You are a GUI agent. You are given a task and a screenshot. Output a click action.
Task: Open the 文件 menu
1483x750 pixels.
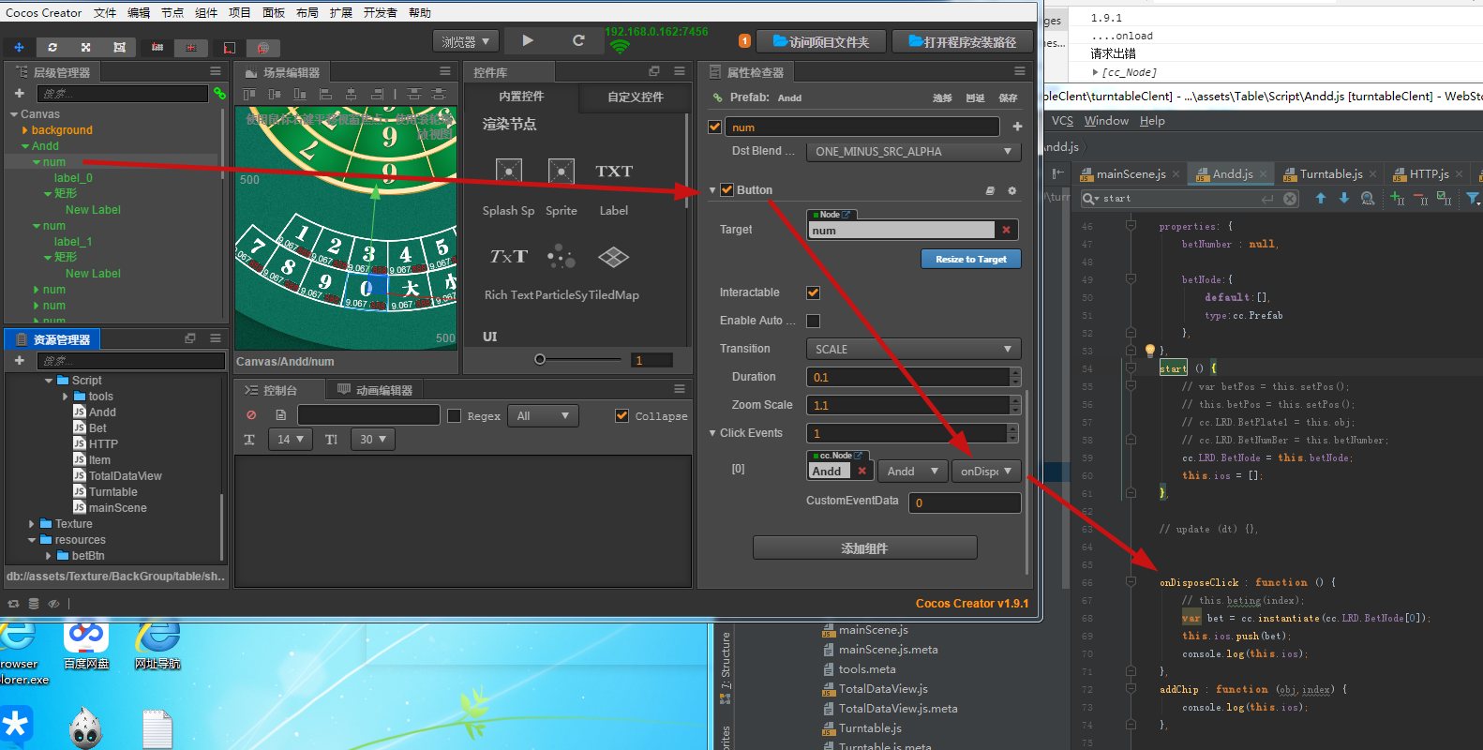tap(105, 12)
